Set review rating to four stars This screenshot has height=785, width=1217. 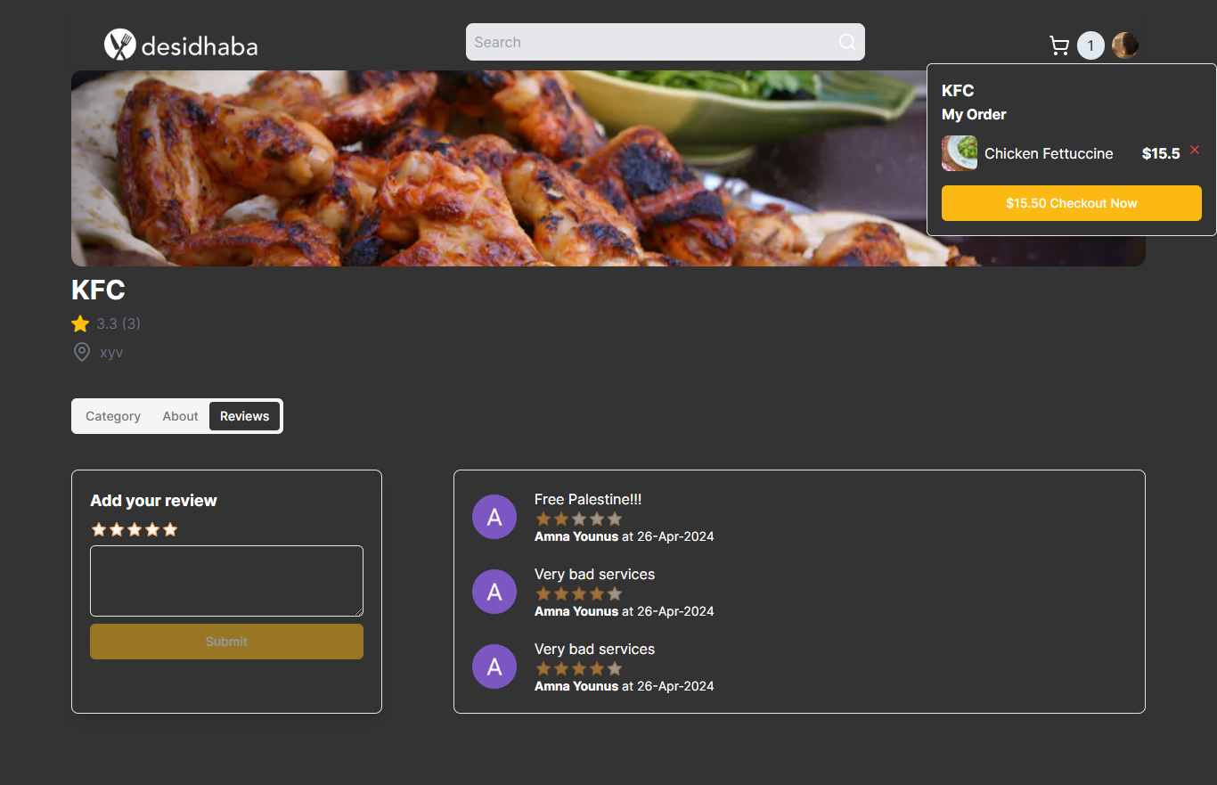tap(152, 529)
